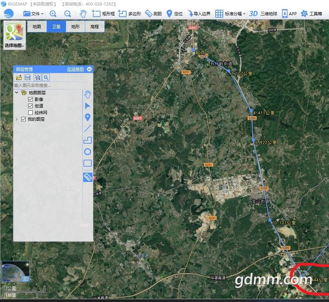Choose the placemark pin tool in side panel
Screen dimensions: 329x302
pyautogui.click(x=88, y=117)
